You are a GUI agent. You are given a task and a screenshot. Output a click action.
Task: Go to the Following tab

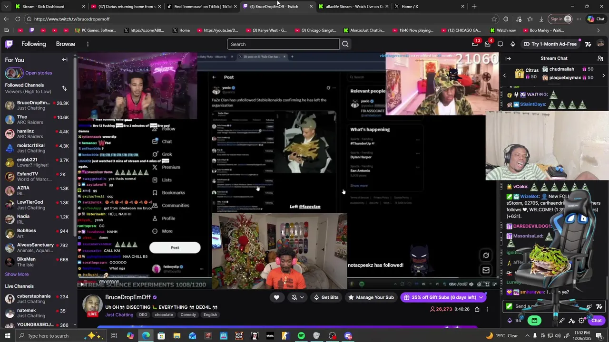pos(34,44)
